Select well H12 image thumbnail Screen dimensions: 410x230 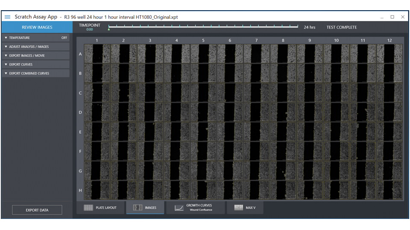click(389, 190)
